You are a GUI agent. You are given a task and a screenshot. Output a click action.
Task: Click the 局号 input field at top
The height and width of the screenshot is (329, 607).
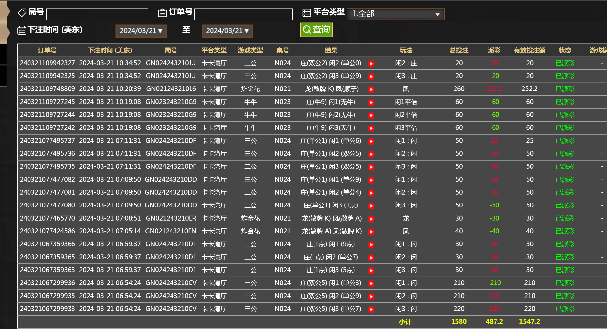(97, 14)
